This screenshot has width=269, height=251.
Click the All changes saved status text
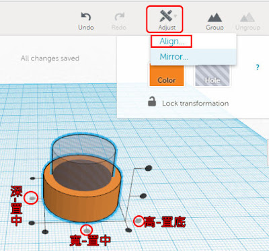(50, 59)
